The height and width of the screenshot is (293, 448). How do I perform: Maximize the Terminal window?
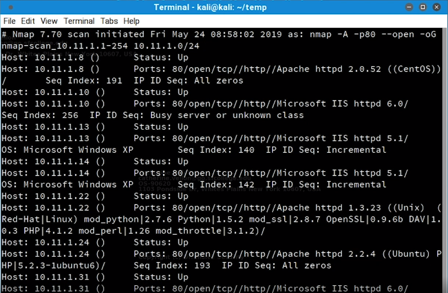point(423,7)
